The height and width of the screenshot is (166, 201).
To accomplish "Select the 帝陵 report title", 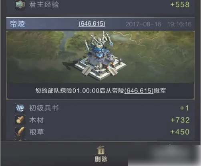I will pyautogui.click(x=17, y=24).
